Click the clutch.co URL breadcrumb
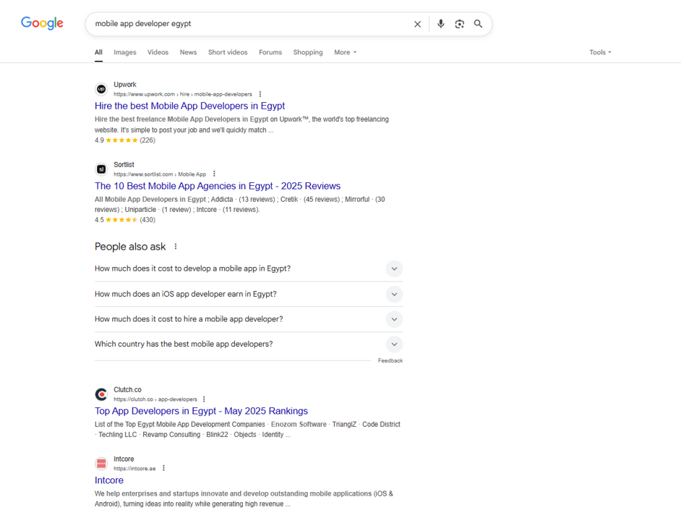This screenshot has width=681, height=521. click(x=155, y=399)
